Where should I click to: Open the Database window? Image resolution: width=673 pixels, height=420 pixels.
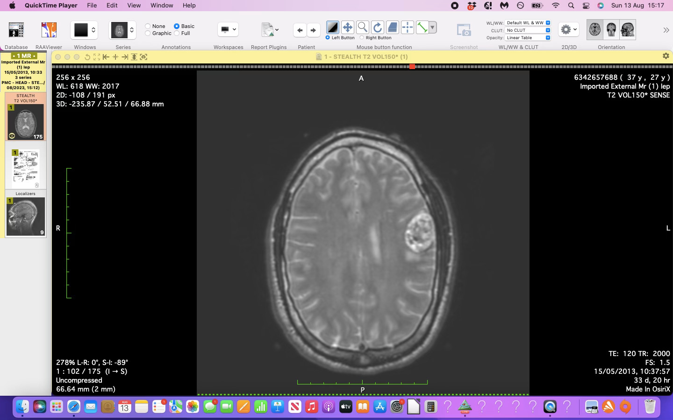[x=16, y=30]
